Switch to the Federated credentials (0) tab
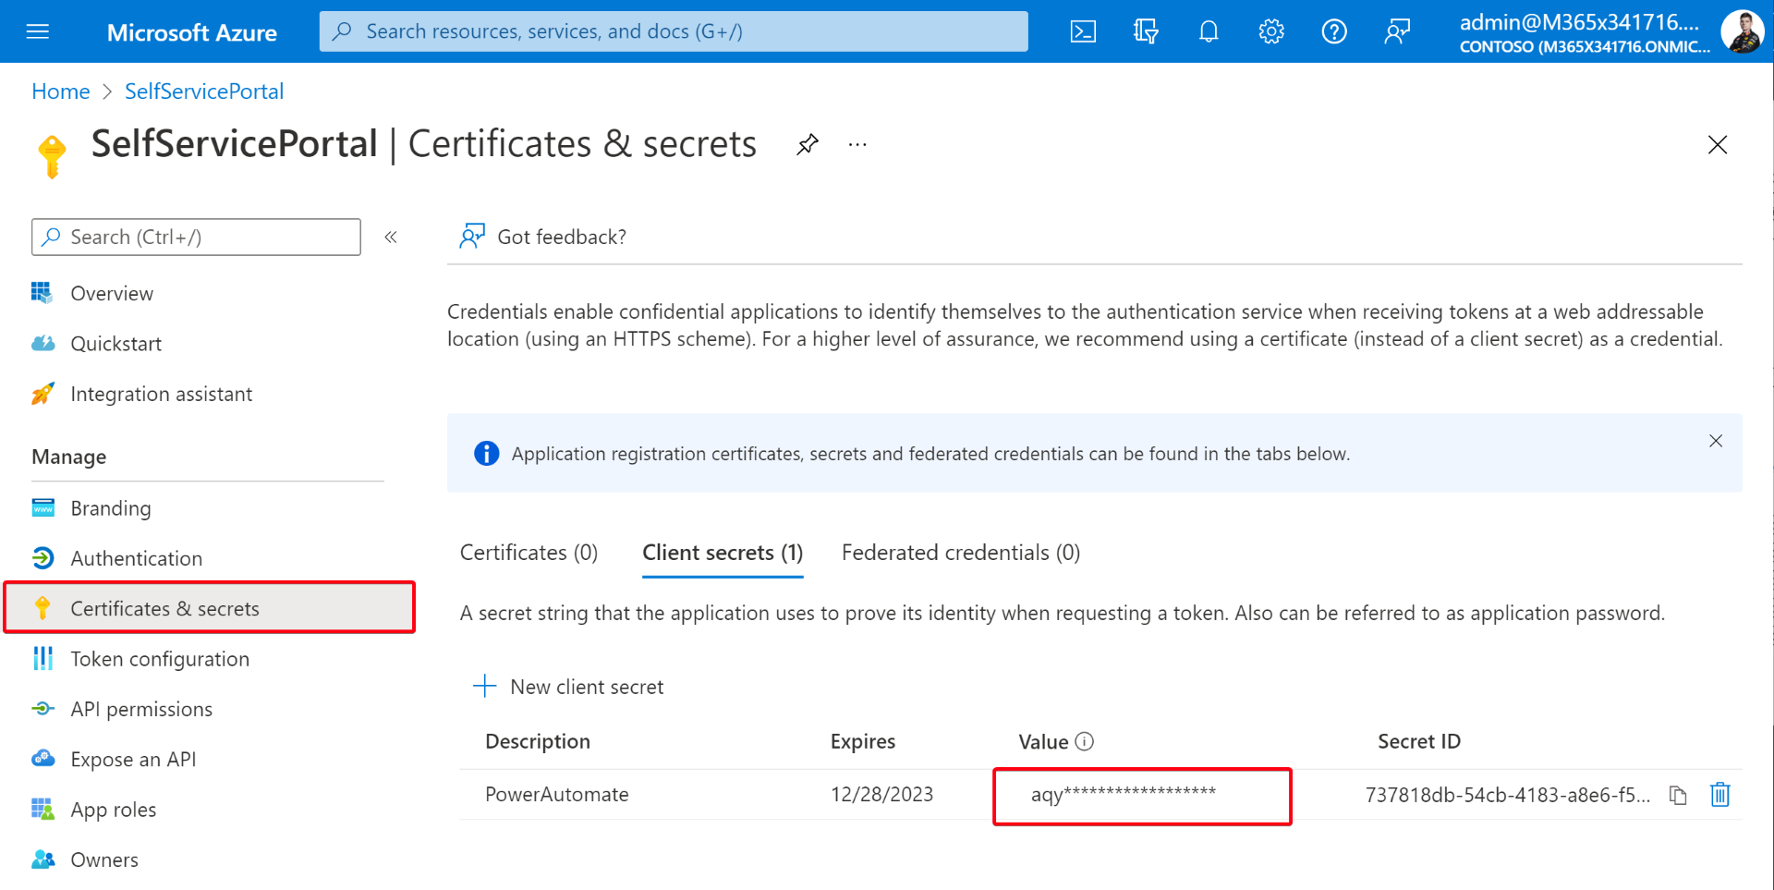The width and height of the screenshot is (1774, 890). [961, 553]
